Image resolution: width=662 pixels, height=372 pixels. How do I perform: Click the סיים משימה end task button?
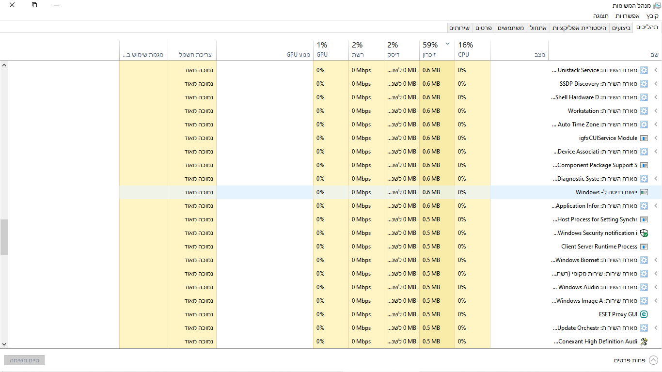pyautogui.click(x=24, y=360)
